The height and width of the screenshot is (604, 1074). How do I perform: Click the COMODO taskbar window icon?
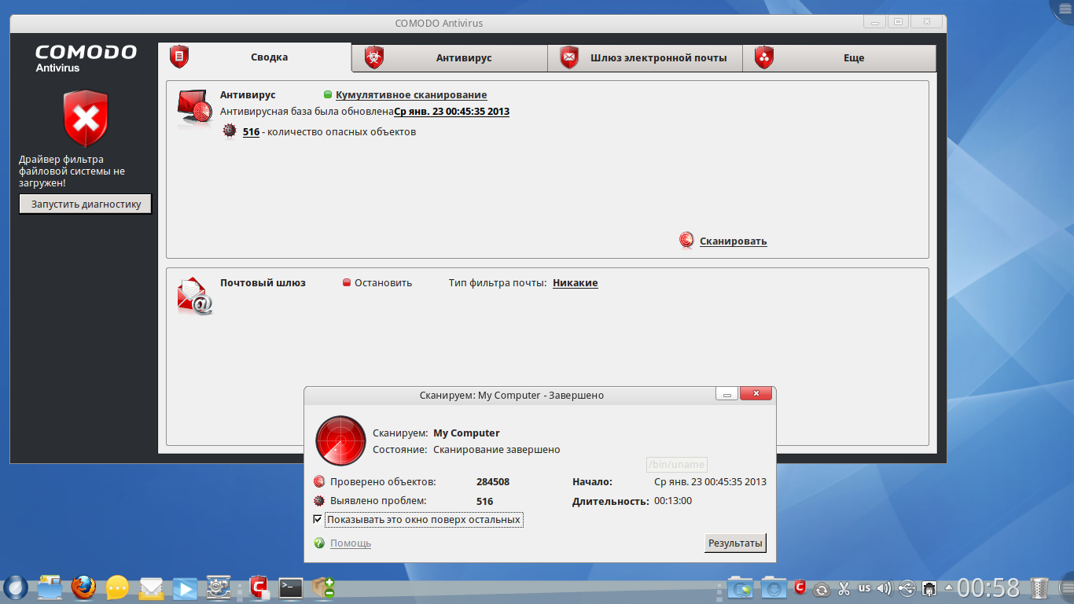[x=259, y=587]
